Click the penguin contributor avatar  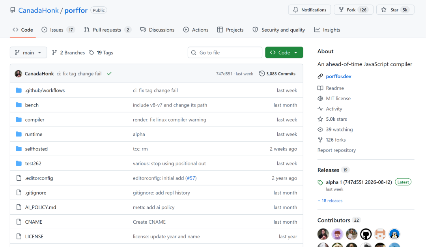point(394,234)
